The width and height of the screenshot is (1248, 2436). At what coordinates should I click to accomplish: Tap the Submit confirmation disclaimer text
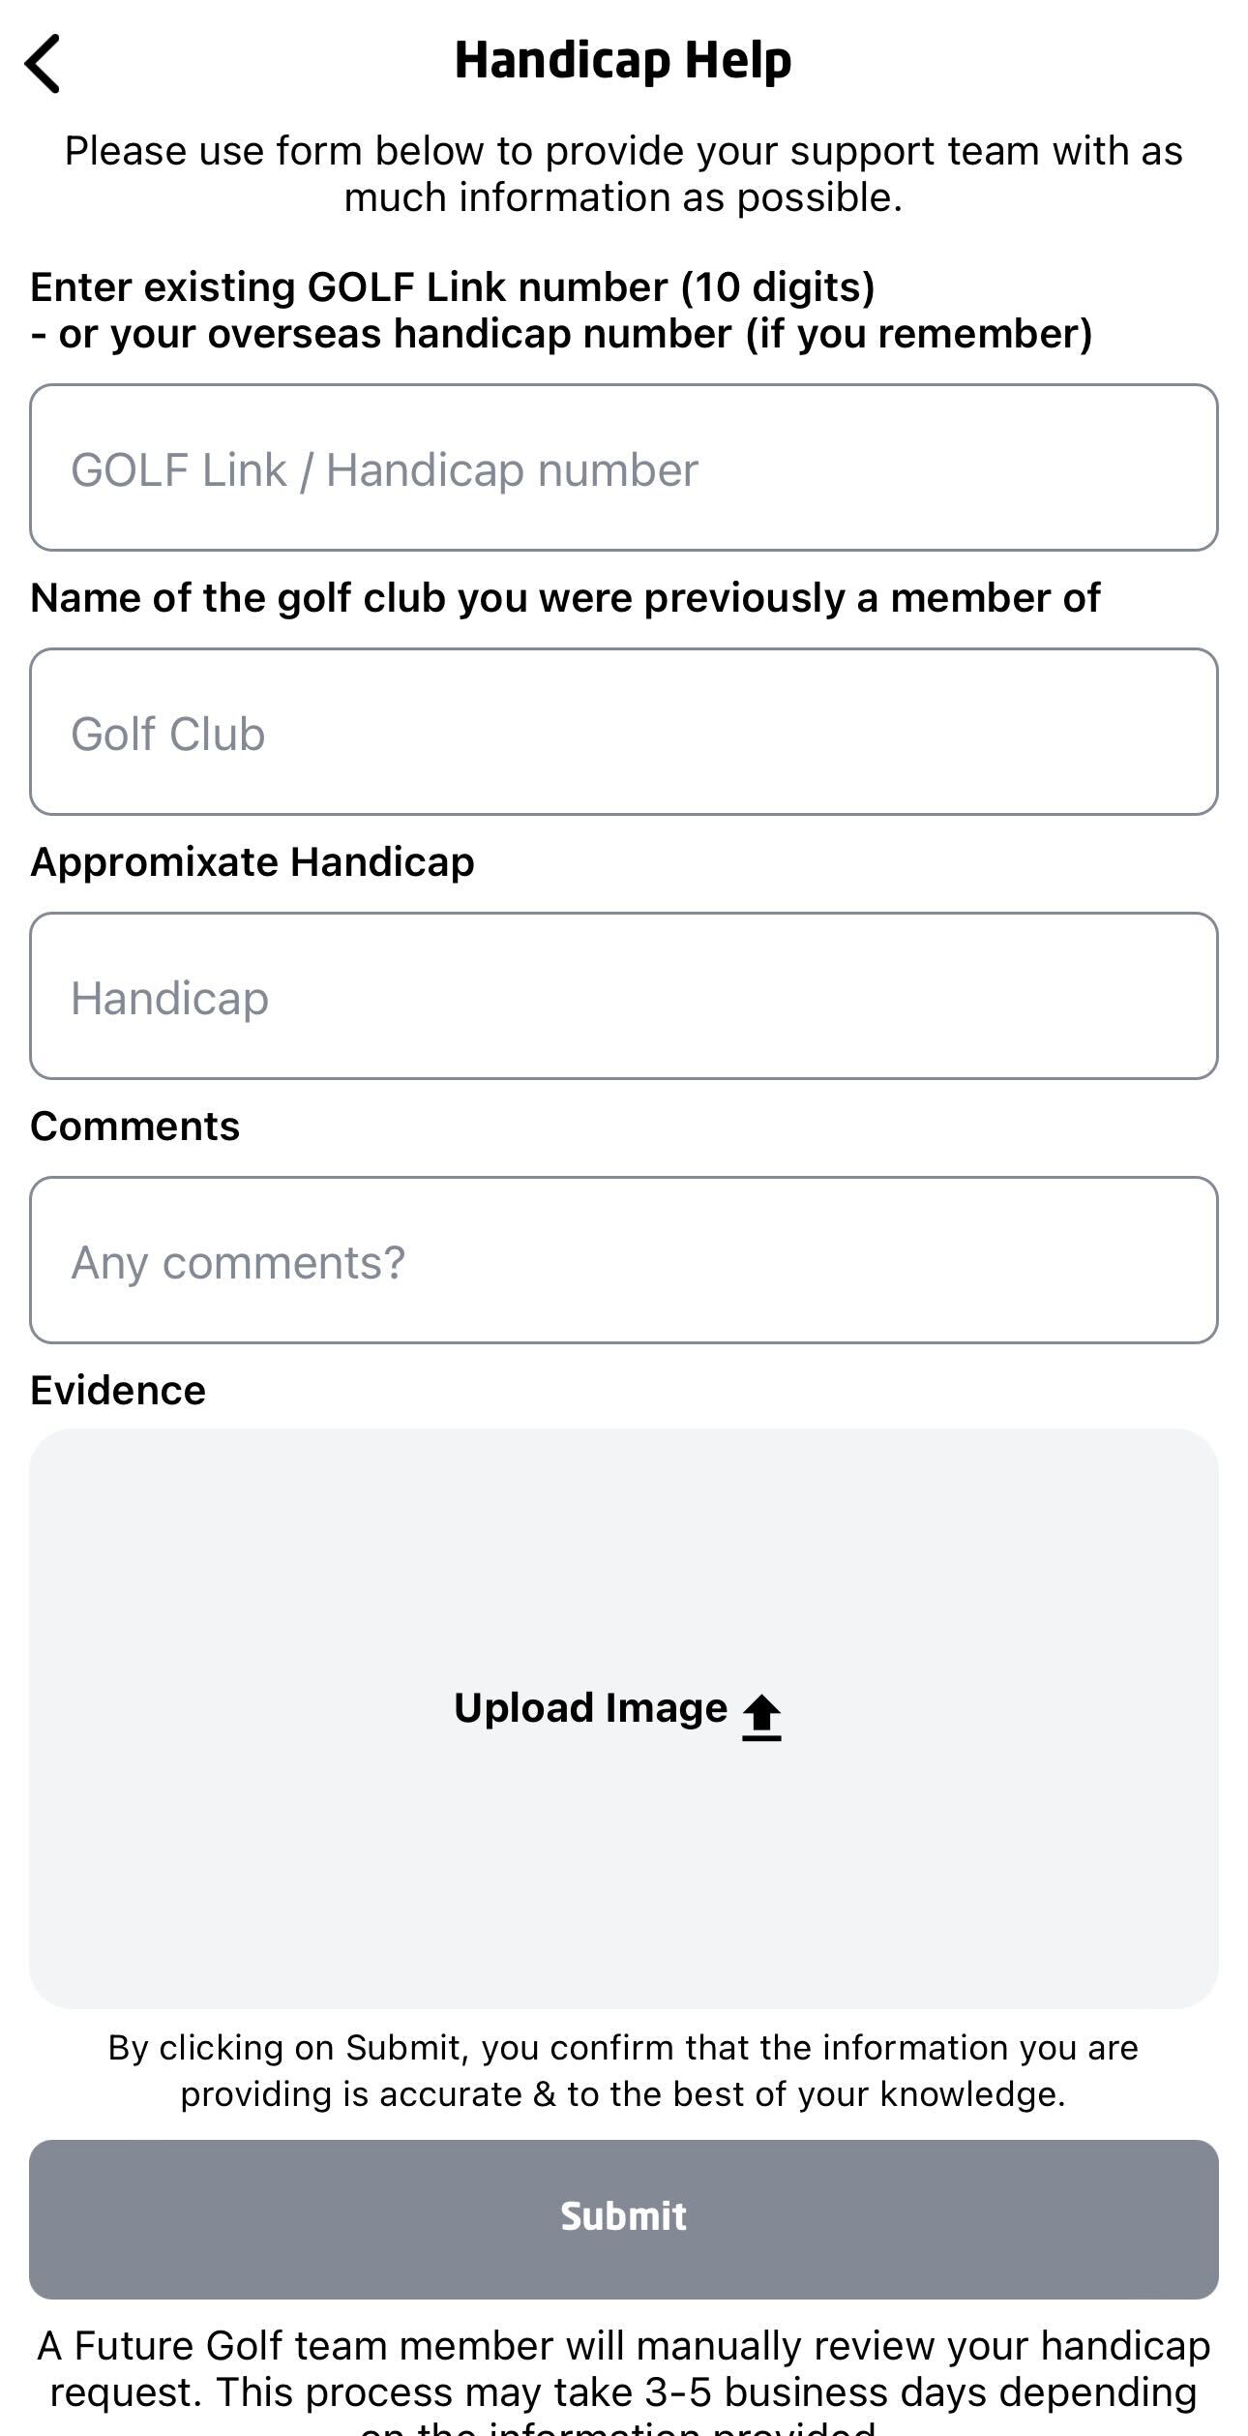click(x=624, y=2071)
